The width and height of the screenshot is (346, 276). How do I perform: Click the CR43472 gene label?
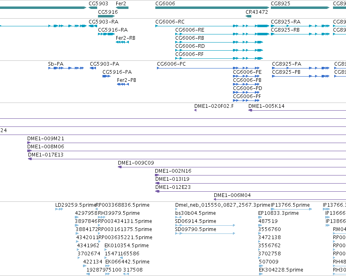pyautogui.click(x=257, y=12)
